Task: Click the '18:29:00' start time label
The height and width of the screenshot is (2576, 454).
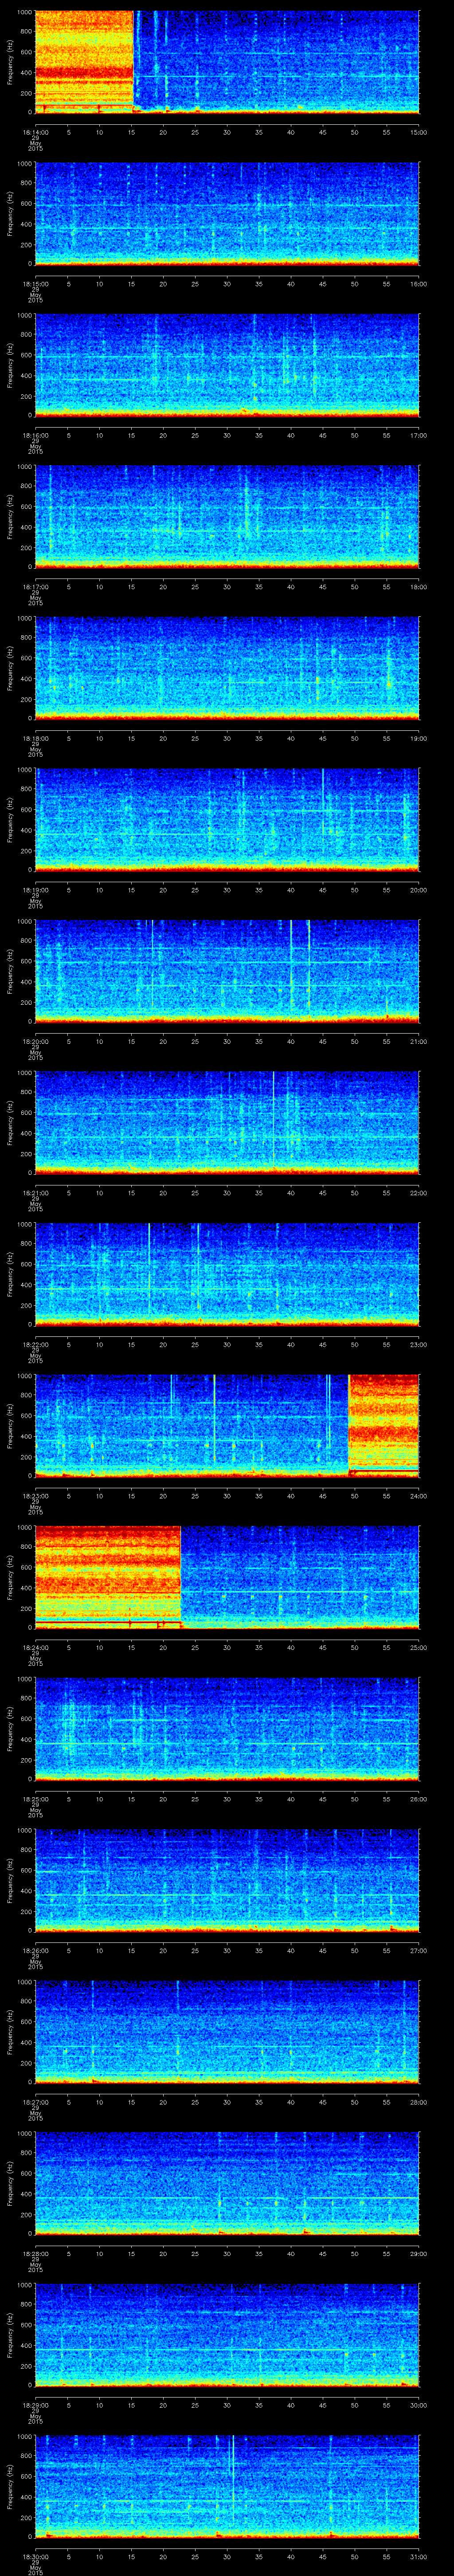Action: click(x=35, y=2404)
